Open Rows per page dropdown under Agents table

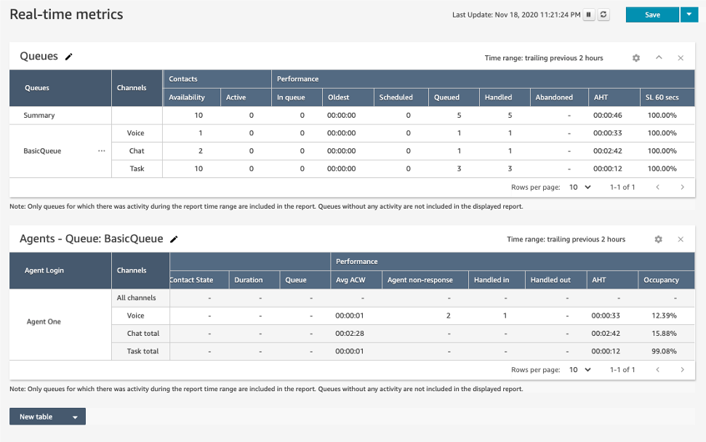tap(579, 369)
